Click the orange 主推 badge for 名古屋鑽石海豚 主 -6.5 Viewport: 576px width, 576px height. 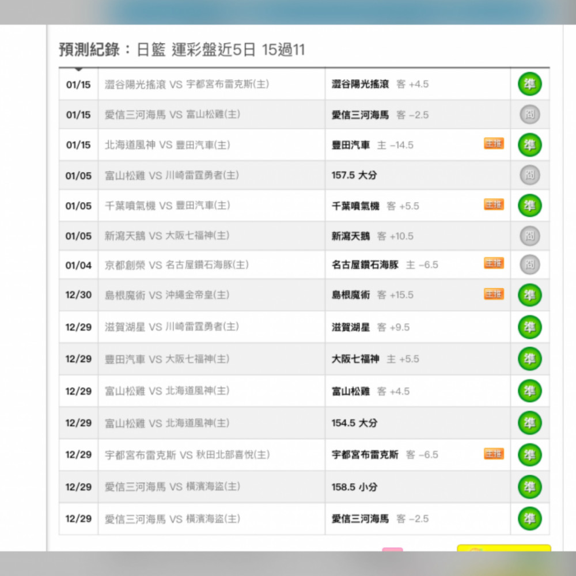point(494,263)
